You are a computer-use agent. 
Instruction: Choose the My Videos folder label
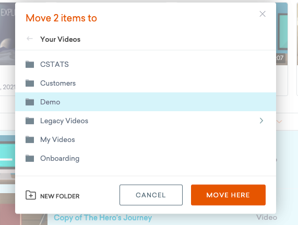click(57, 140)
